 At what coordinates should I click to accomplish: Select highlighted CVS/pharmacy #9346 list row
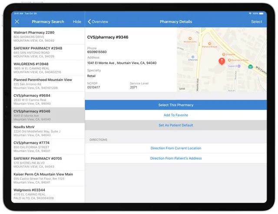click(x=48, y=115)
